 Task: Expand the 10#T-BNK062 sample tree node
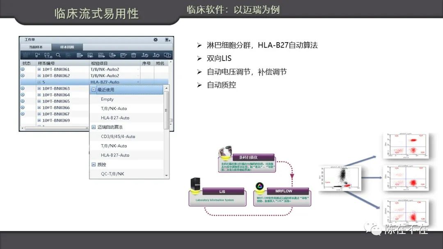click(x=39, y=76)
